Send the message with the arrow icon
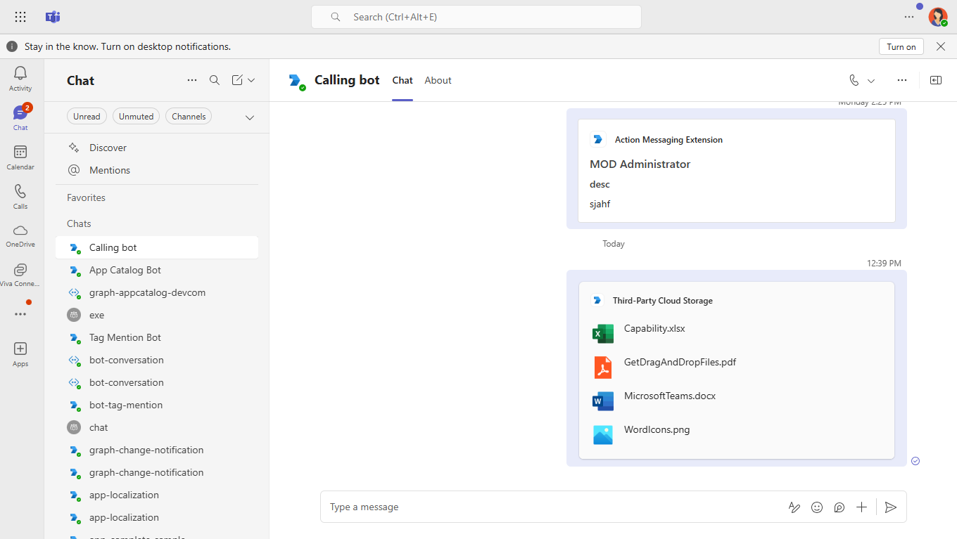957x539 pixels. click(x=890, y=507)
